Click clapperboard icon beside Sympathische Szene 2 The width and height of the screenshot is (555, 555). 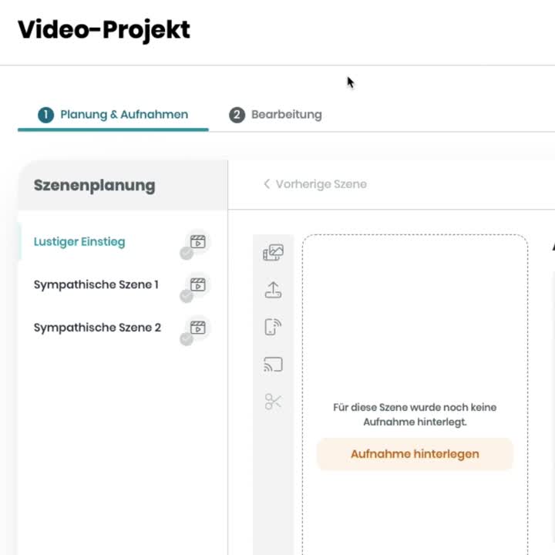198,328
